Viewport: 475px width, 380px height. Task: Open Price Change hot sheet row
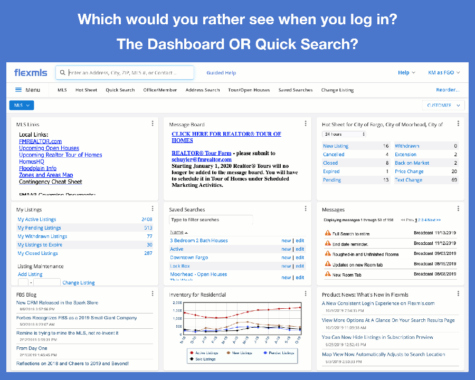point(426,171)
